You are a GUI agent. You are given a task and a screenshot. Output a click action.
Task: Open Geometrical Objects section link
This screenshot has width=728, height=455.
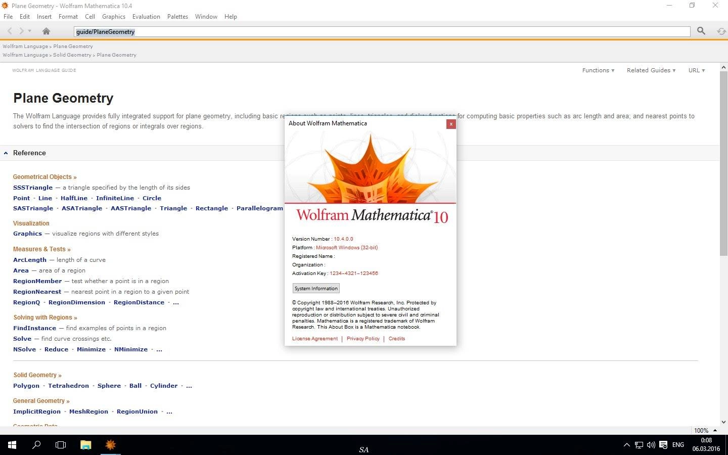[44, 177]
